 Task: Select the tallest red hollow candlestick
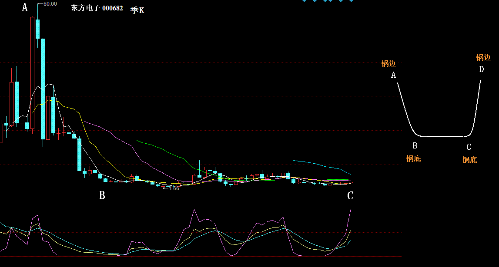click(x=32, y=73)
